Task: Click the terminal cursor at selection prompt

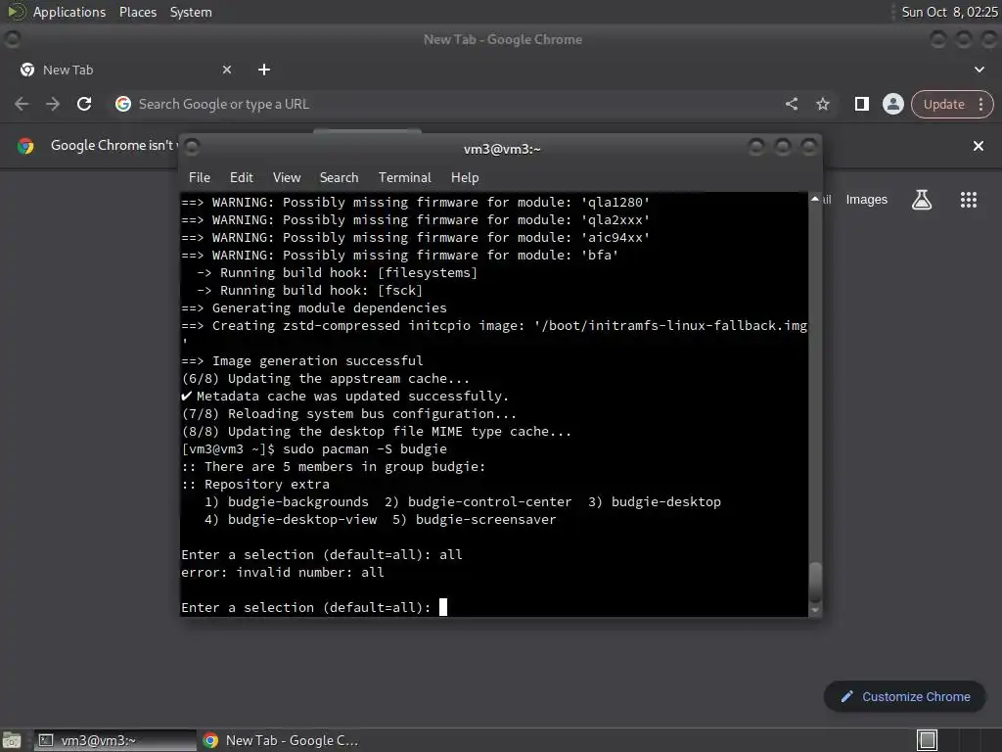Action: click(443, 607)
